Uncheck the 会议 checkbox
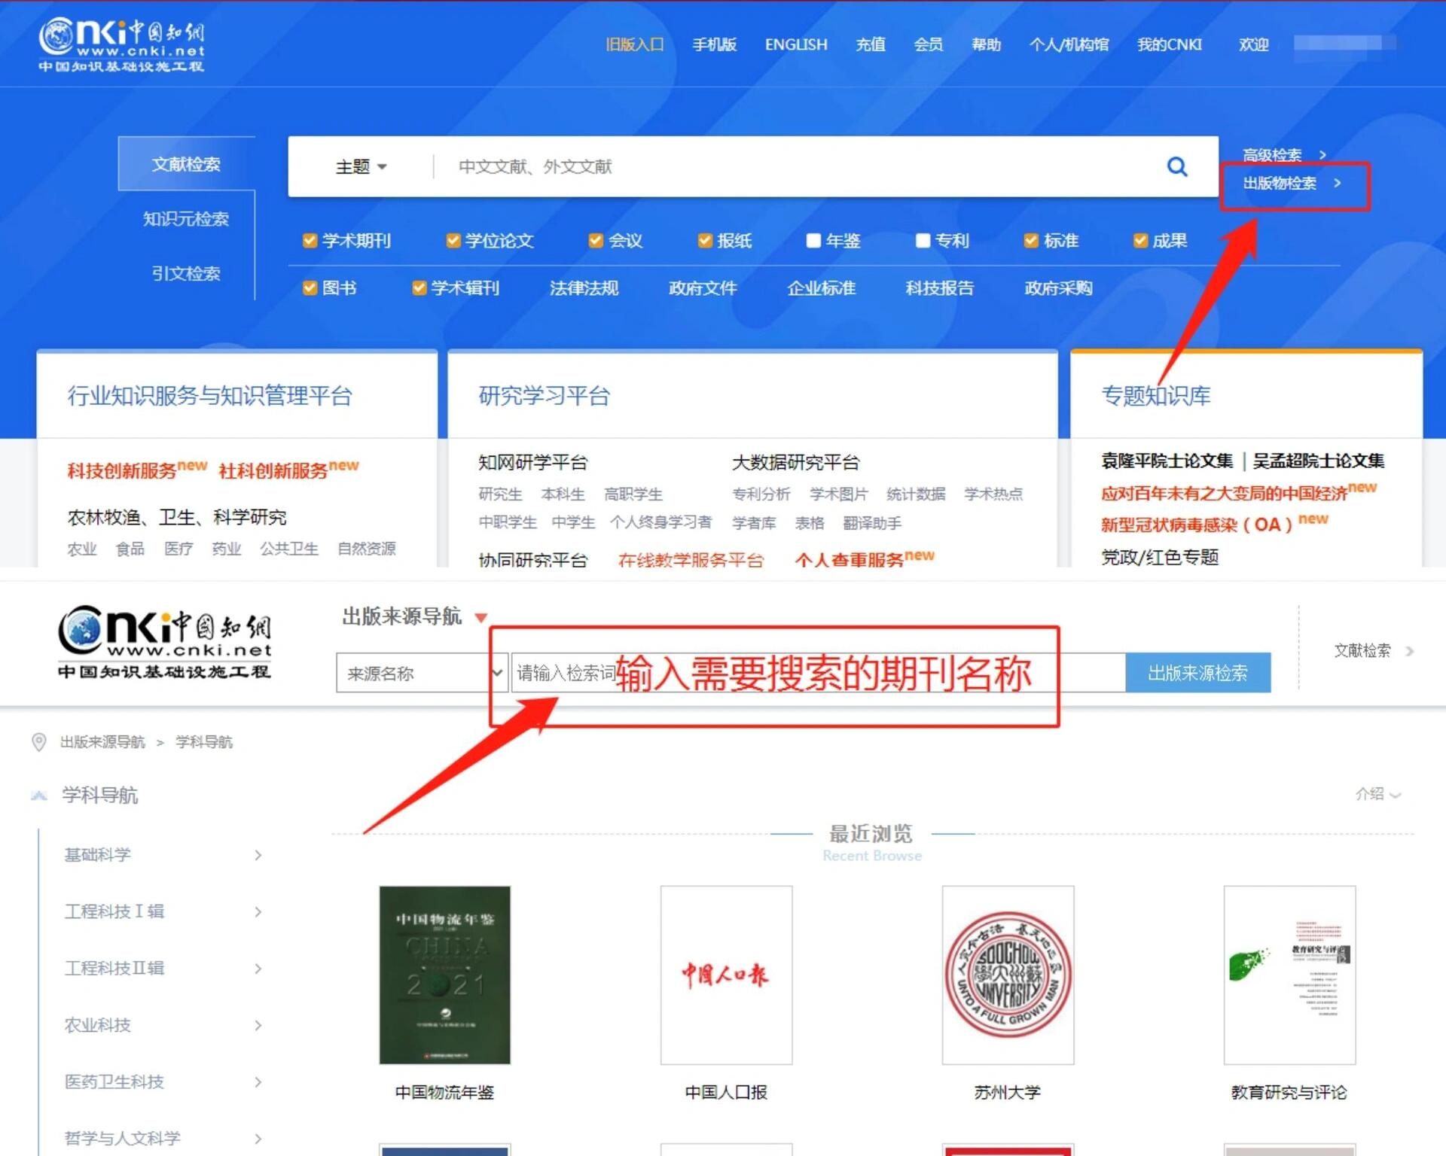The width and height of the screenshot is (1446, 1156). point(596,241)
